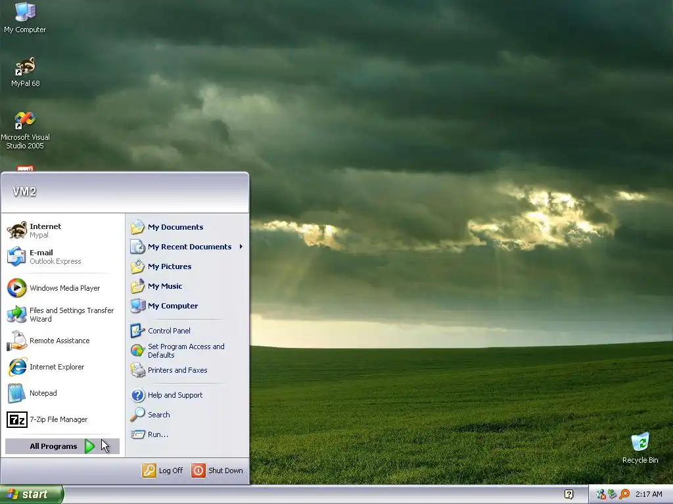This screenshot has width=673, height=504.
Task: Open Help and Support
Action: (x=187, y=395)
